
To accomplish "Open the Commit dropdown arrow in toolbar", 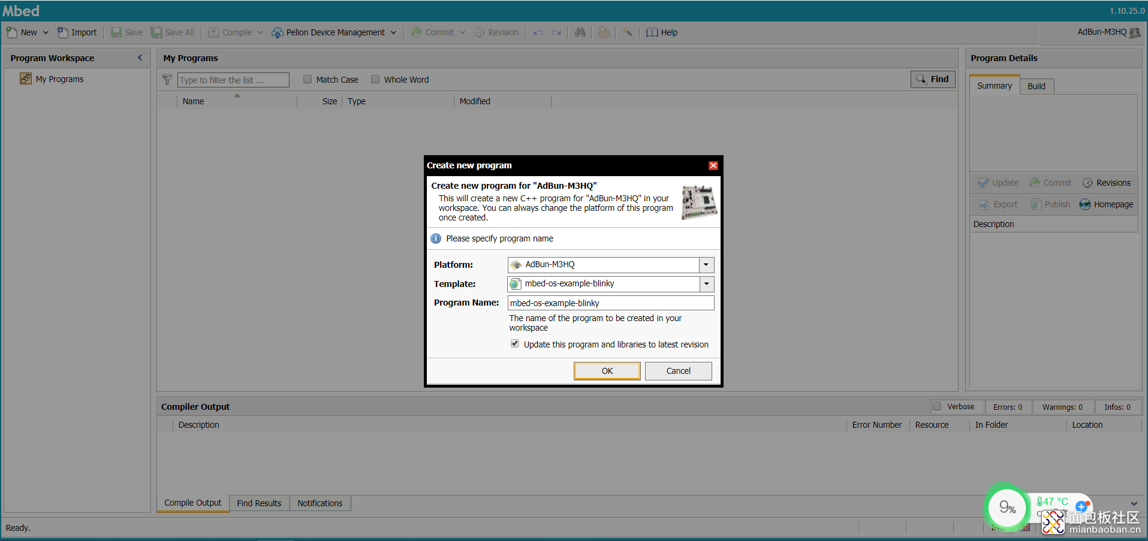I will click(462, 33).
